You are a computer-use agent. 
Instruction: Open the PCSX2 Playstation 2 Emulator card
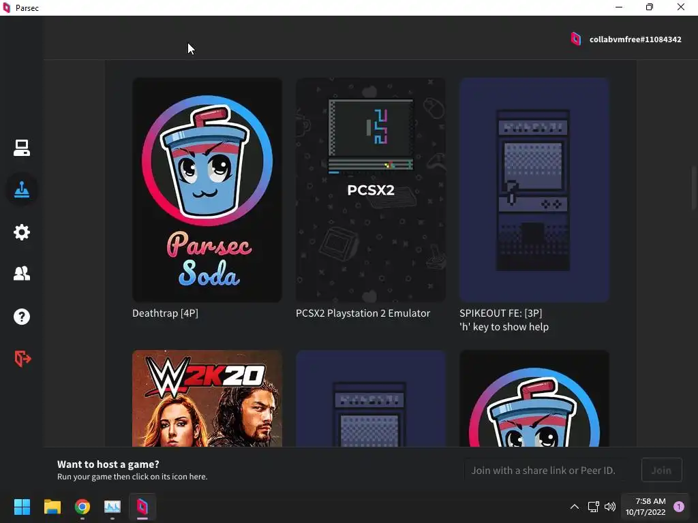click(371, 190)
